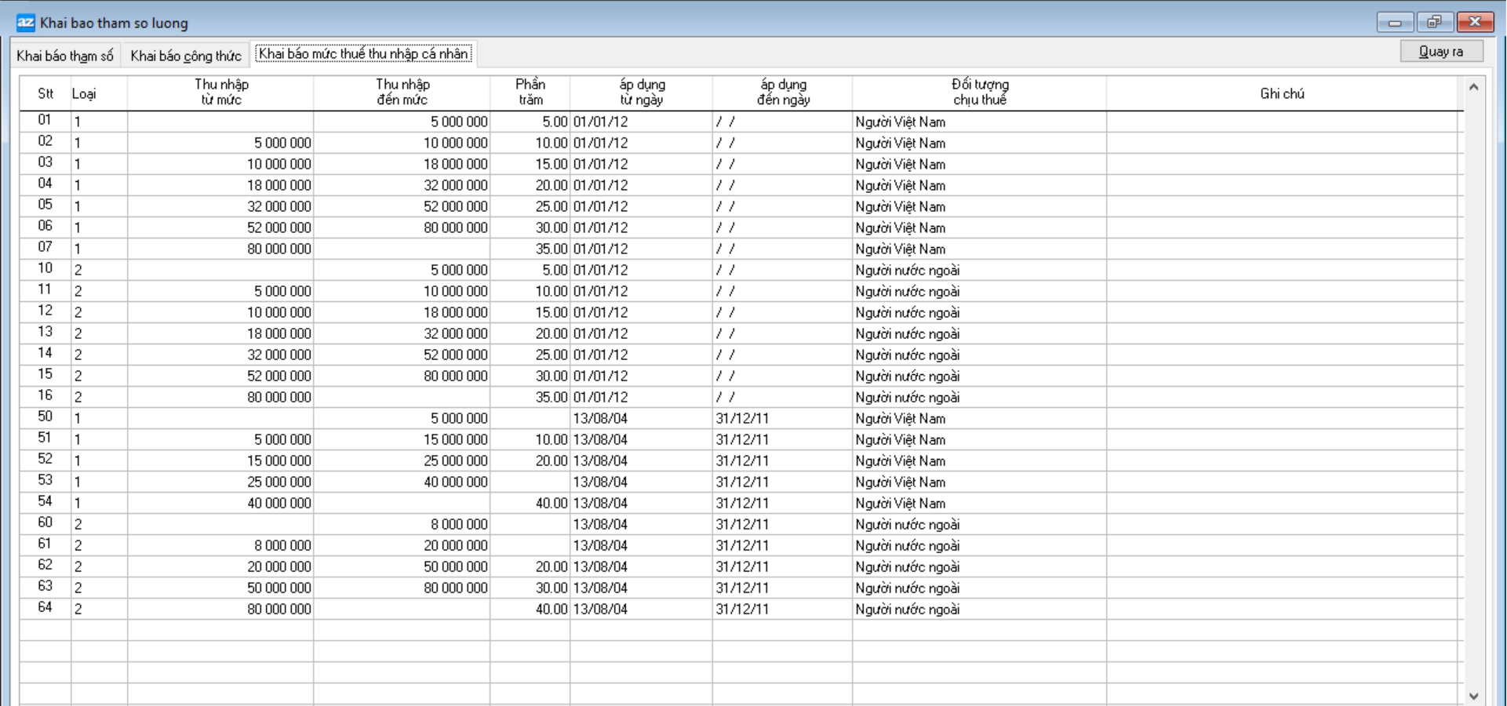Click the Đối tượng chịu thuế header

pyautogui.click(x=979, y=93)
